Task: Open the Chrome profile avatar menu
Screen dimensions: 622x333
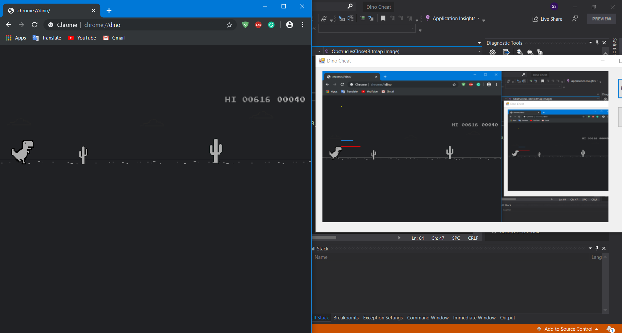Action: (290, 25)
